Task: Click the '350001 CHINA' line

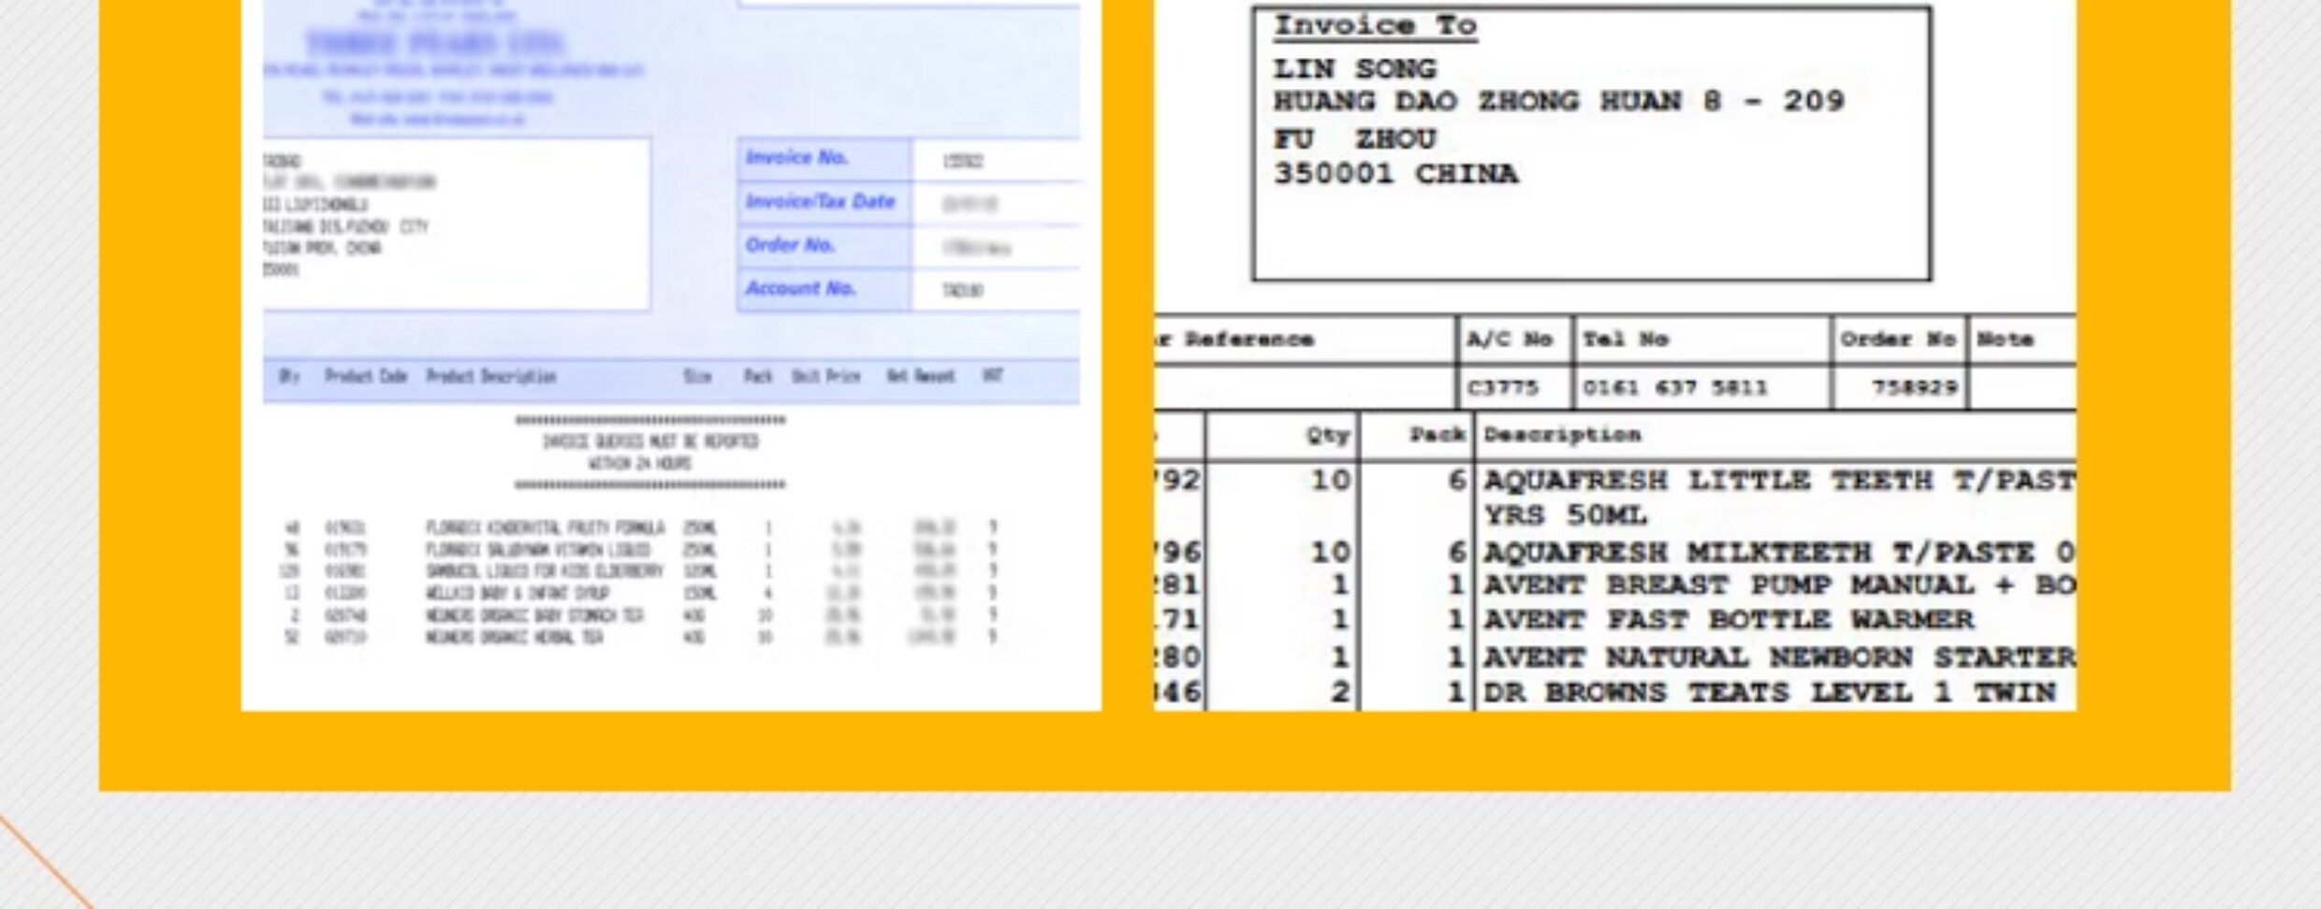Action: tap(1395, 174)
